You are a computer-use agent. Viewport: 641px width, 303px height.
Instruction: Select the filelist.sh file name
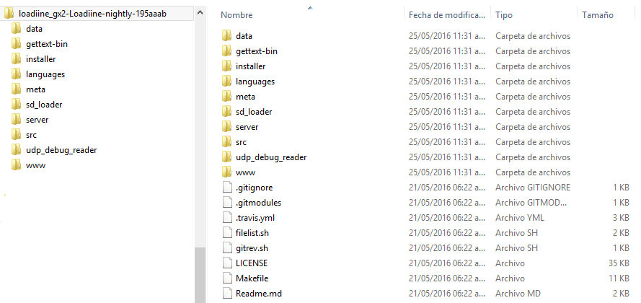[252, 233]
